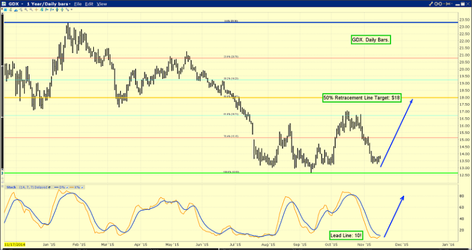Screen dimensions: 472x250
Task: Open the GDX symbol dropdown arrow
Action: pyautogui.click(x=22, y=4)
